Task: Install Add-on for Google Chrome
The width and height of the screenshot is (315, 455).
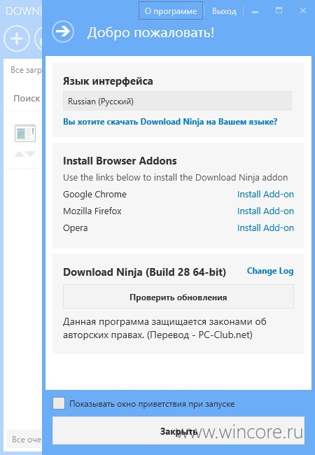Action: 265,194
